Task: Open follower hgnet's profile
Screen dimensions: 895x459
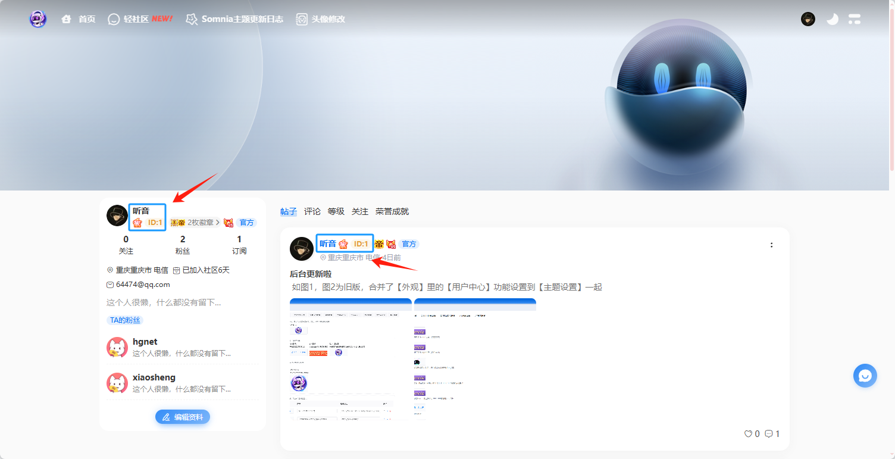Action: coord(145,342)
